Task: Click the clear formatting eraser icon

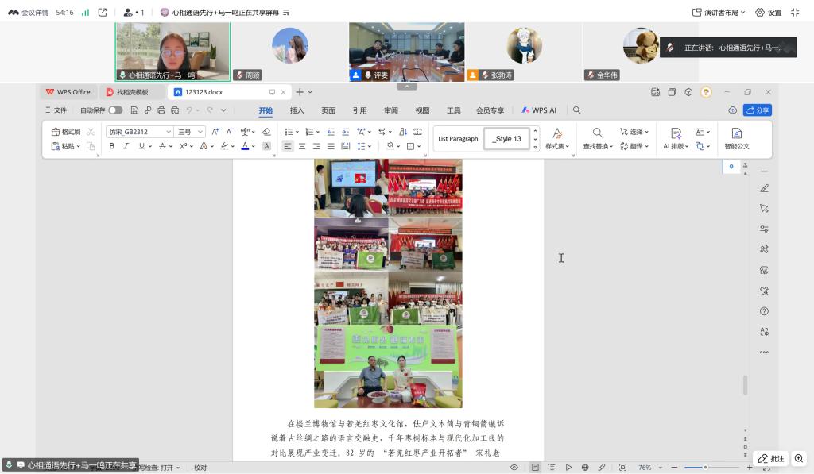Action: coord(266,132)
